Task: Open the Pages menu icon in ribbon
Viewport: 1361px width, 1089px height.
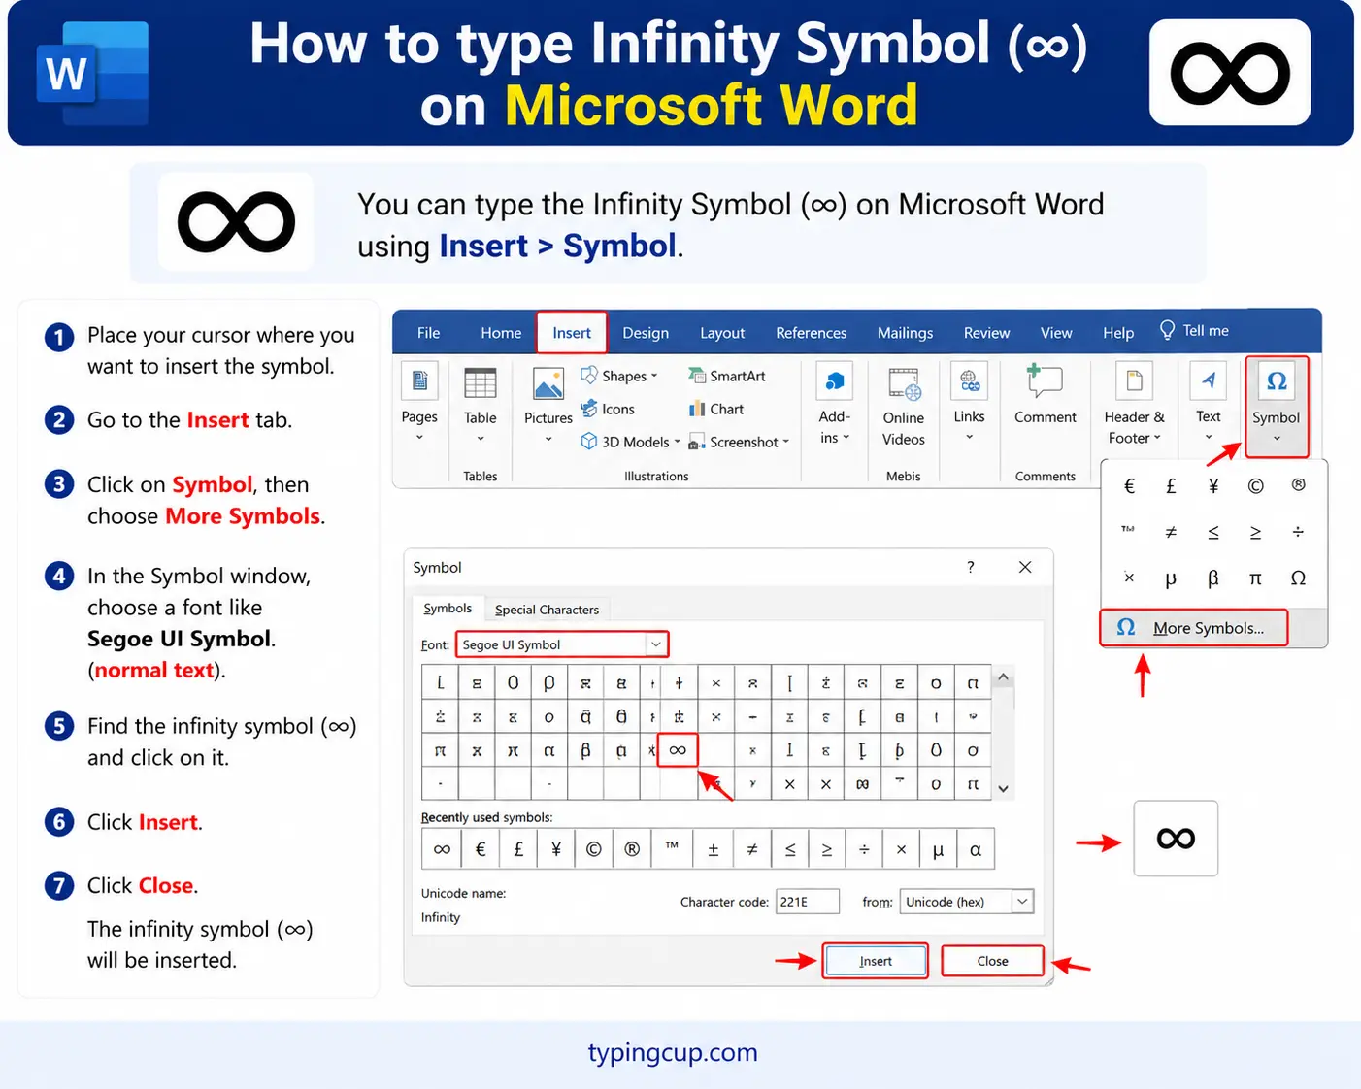Action: coord(419,380)
